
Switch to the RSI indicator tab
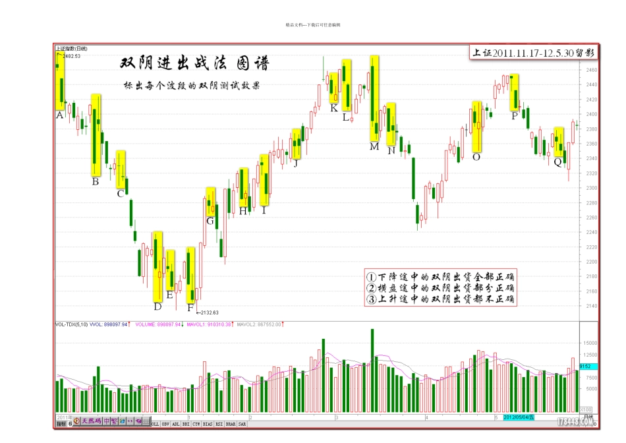point(219,425)
